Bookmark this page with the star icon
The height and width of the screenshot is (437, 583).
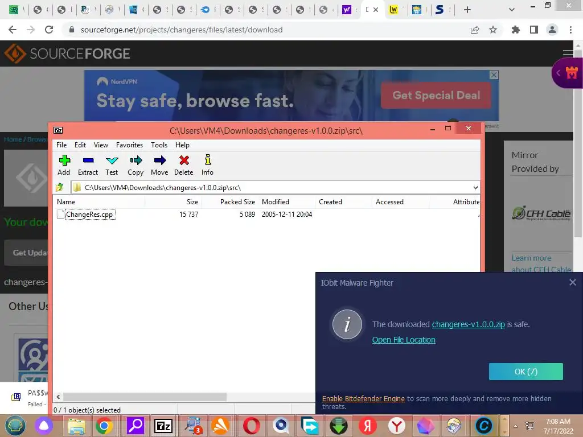point(493,30)
